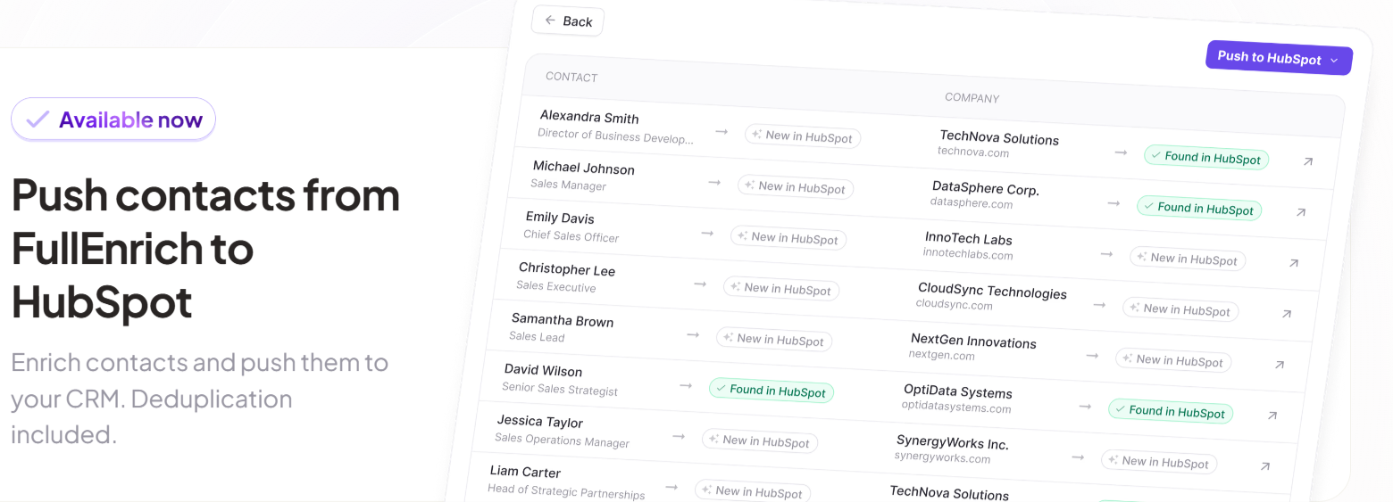This screenshot has width=1393, height=502.
Task: Click company name OptiData Systems
Action: point(958,392)
